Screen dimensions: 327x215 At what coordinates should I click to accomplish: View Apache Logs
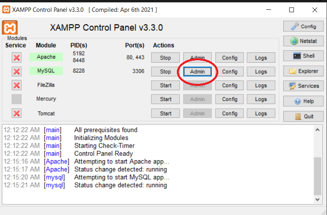(x=261, y=57)
